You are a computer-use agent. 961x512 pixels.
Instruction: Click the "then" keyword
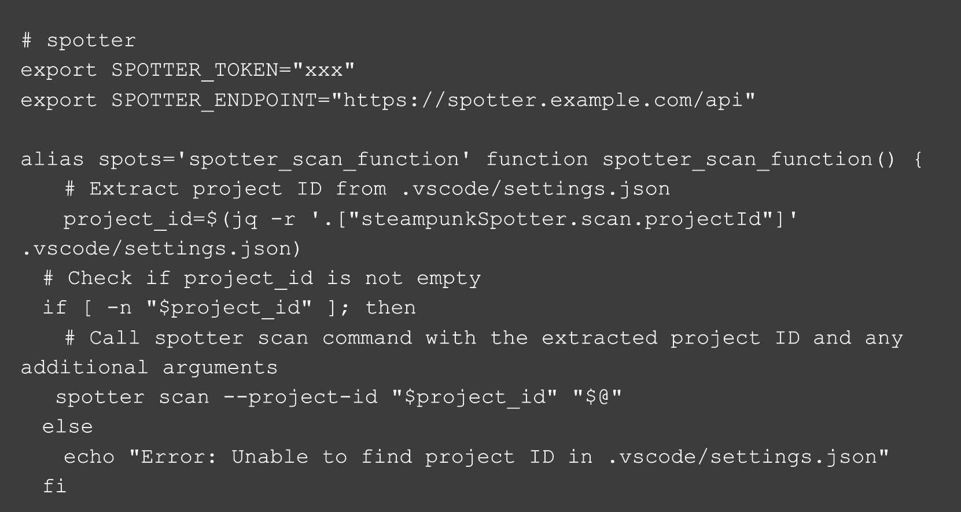[391, 308]
